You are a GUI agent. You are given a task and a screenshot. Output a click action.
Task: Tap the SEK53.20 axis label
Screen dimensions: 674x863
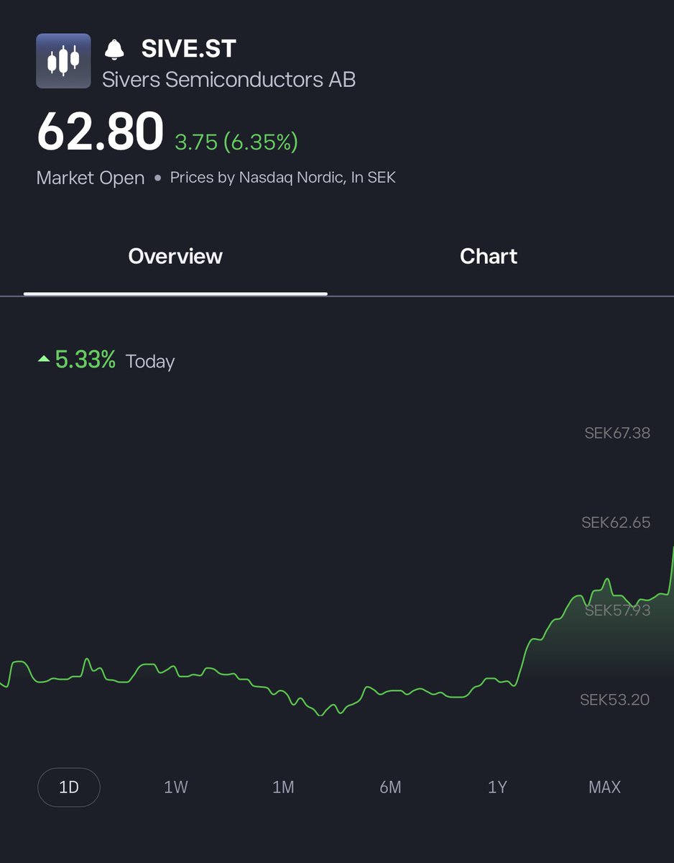click(x=615, y=700)
